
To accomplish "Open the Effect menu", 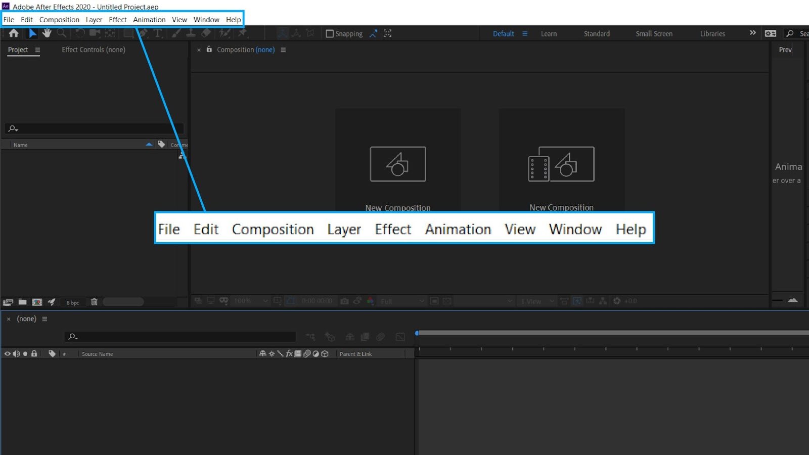I will point(118,20).
